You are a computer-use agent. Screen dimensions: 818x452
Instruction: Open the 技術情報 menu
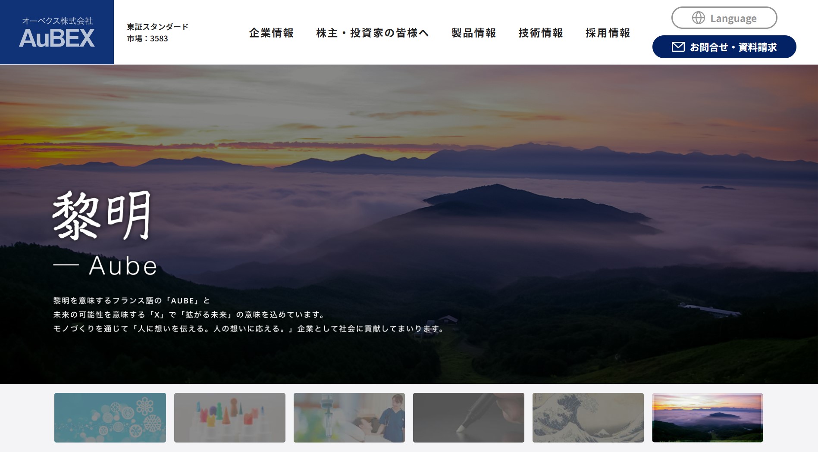[x=541, y=33]
